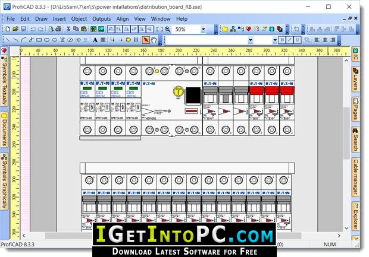Toggle the last flip/rotate symbol button

point(149,29)
